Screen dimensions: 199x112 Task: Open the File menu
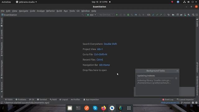(x=2, y=11)
